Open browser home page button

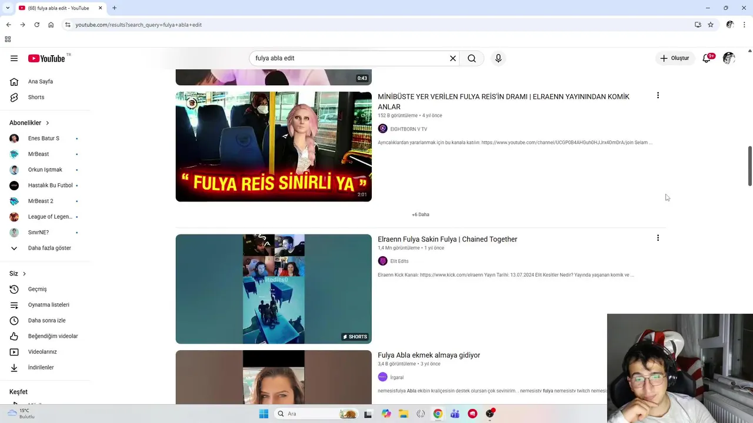point(51,25)
